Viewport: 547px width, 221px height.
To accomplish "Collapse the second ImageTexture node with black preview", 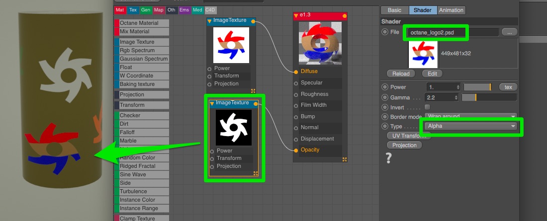I will (x=212, y=103).
